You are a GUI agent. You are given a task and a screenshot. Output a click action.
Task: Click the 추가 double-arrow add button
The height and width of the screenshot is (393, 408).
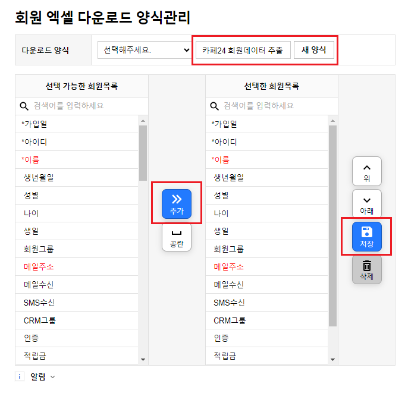(x=177, y=204)
